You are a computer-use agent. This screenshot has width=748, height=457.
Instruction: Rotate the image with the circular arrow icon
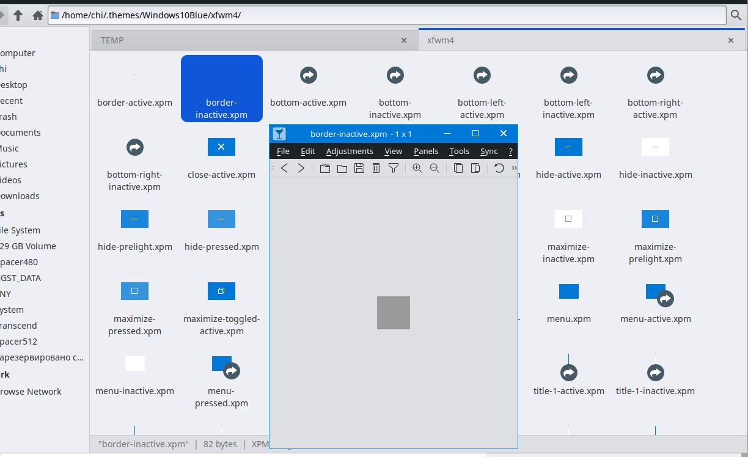[x=499, y=168]
